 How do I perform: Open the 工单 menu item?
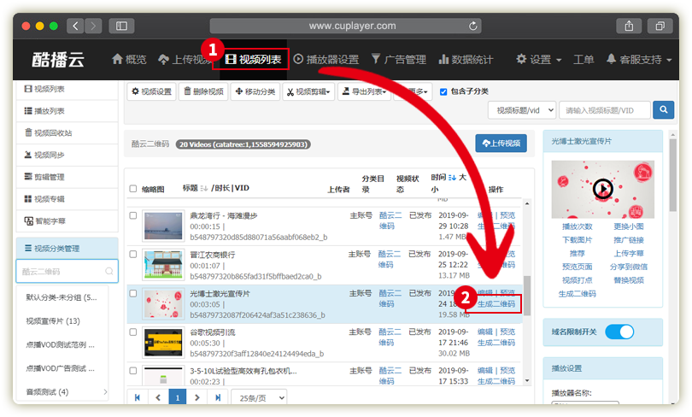point(584,59)
